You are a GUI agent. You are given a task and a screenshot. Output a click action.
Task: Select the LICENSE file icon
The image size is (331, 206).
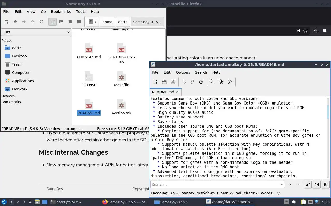tap(89, 76)
